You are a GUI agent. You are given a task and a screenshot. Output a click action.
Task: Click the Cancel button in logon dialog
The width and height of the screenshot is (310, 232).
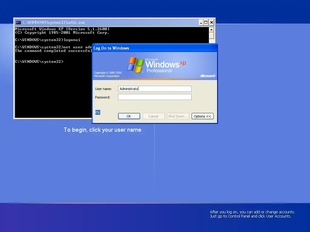pyautogui.click(x=153, y=116)
